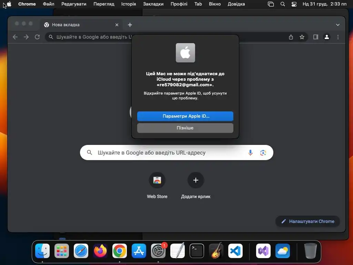Click the magnifier icon in Google search box
The height and width of the screenshot is (265, 353).
[90, 153]
